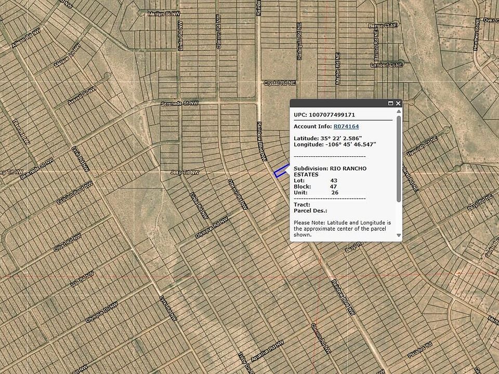Click the Heather St NE street label
The height and width of the screenshot is (374, 499).
pos(477,34)
